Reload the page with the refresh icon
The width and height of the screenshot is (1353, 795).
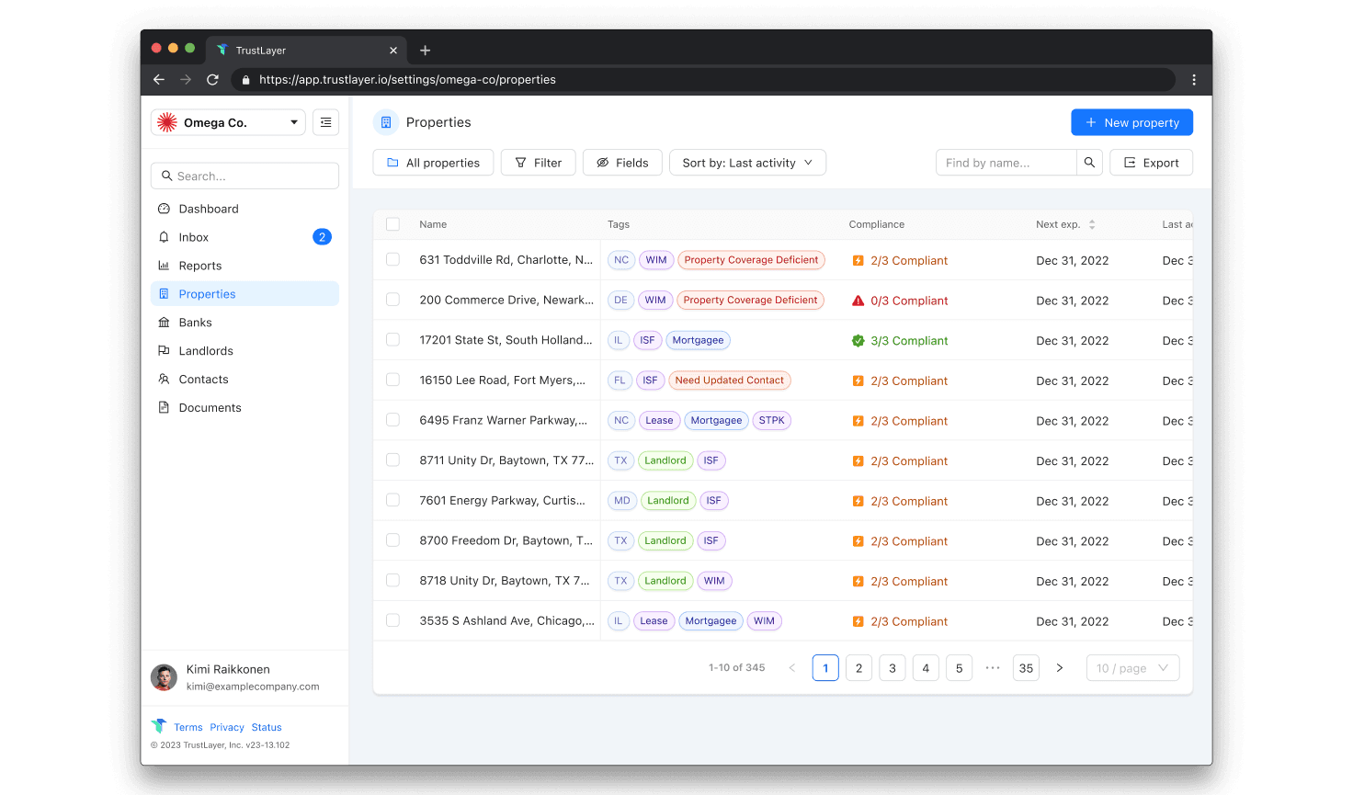coord(212,80)
